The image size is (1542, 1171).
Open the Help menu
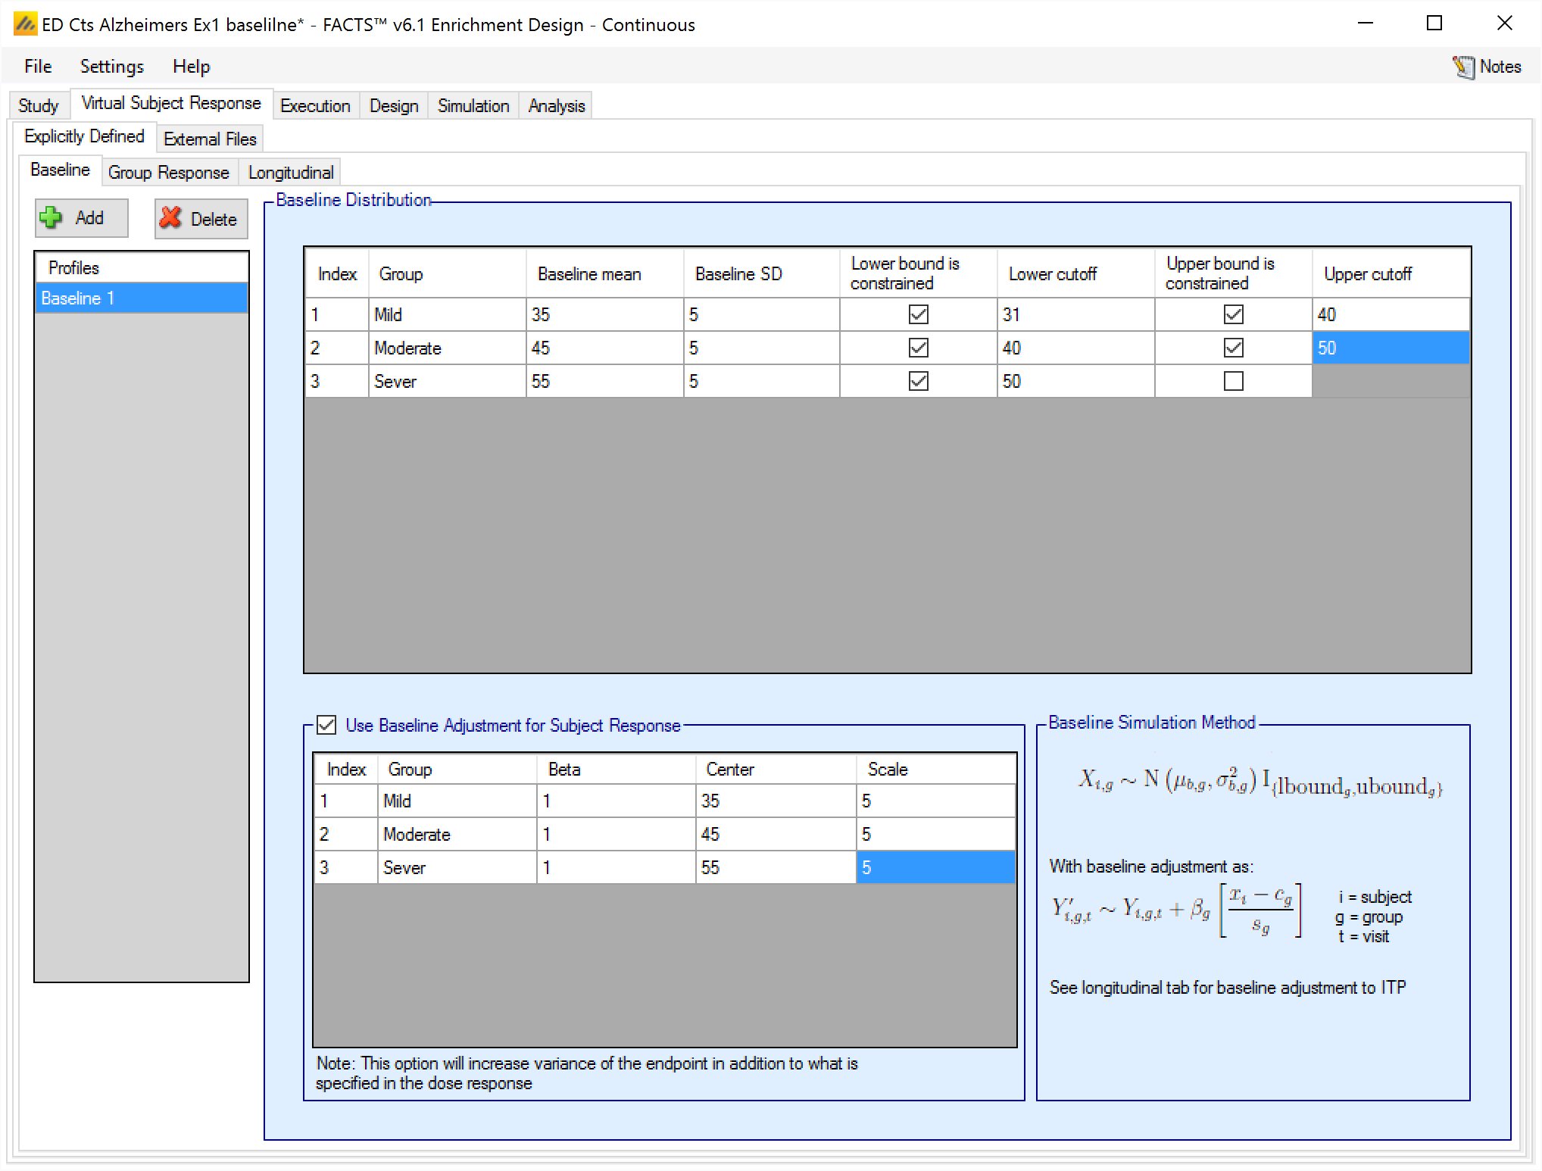point(191,67)
